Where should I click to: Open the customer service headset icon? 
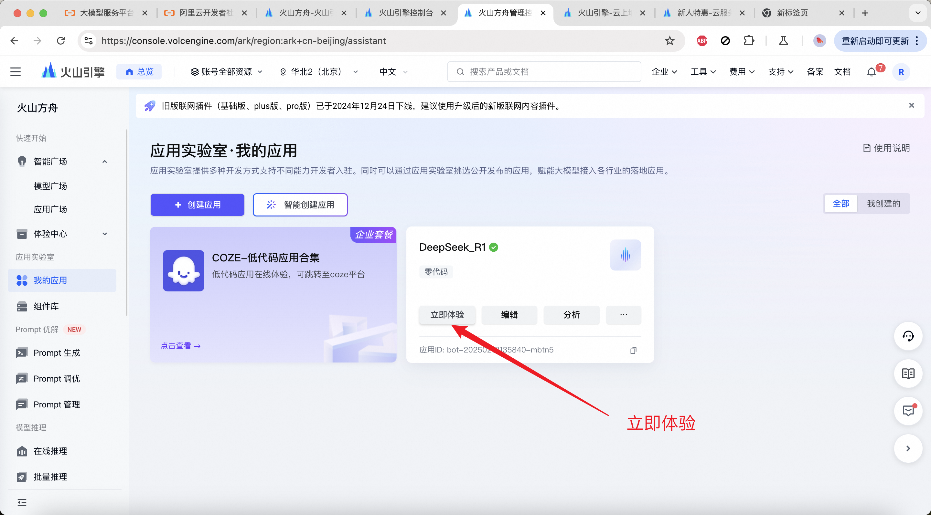[908, 336]
